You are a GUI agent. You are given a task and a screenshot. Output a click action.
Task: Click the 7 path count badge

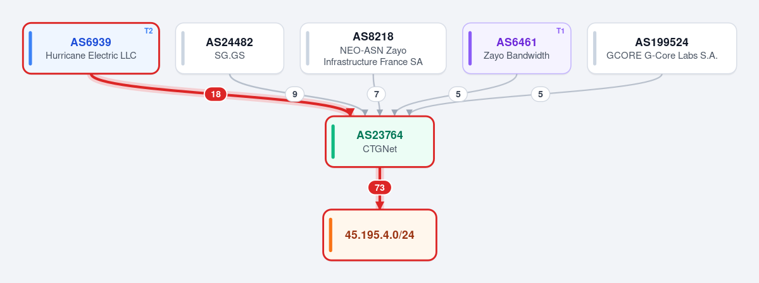(376, 94)
